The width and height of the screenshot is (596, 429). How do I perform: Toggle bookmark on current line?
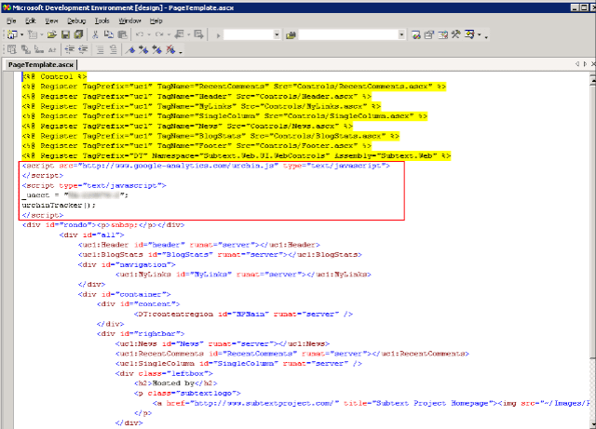pyautogui.click(x=130, y=49)
